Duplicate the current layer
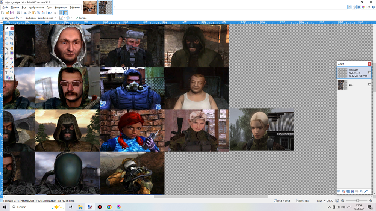Image resolution: width=376 pixels, height=211 pixels. coord(348,191)
